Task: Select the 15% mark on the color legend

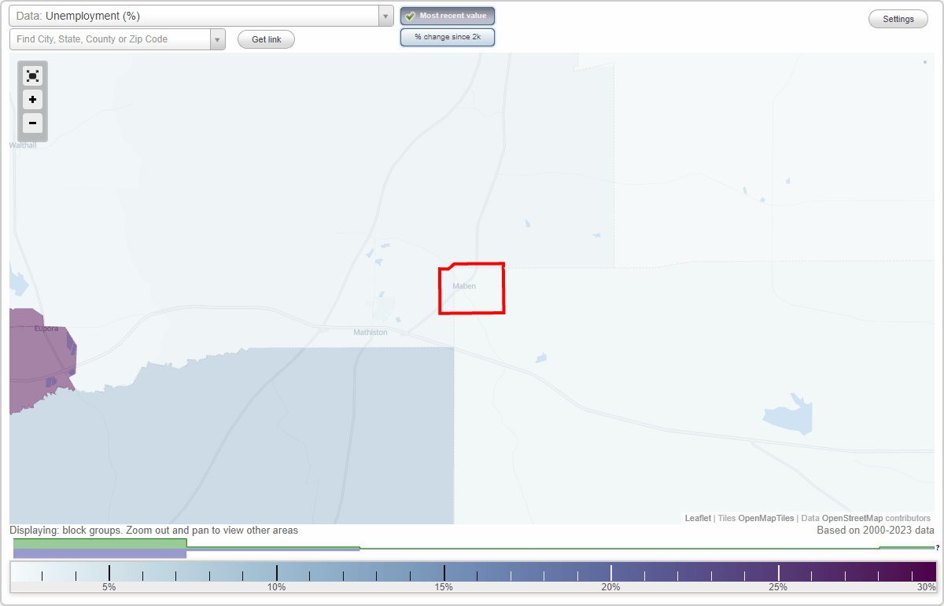Action: (x=443, y=571)
